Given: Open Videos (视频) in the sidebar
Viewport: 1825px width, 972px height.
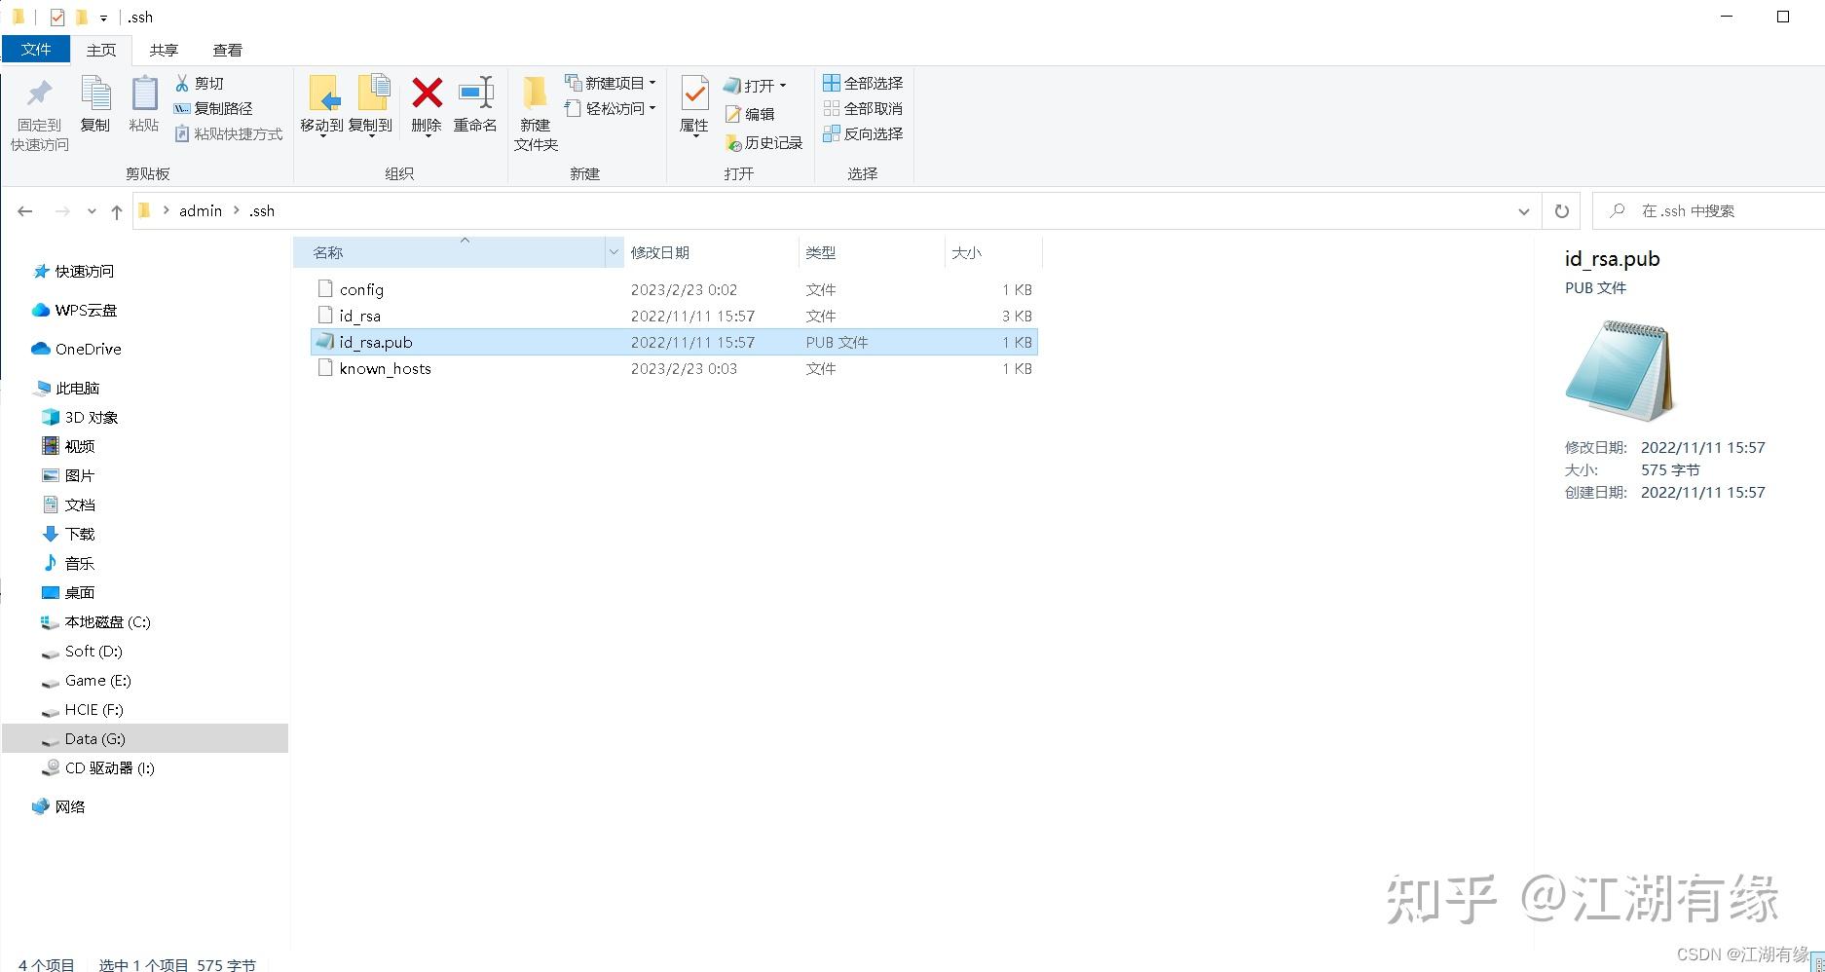Looking at the screenshot, I should click(x=69, y=446).
